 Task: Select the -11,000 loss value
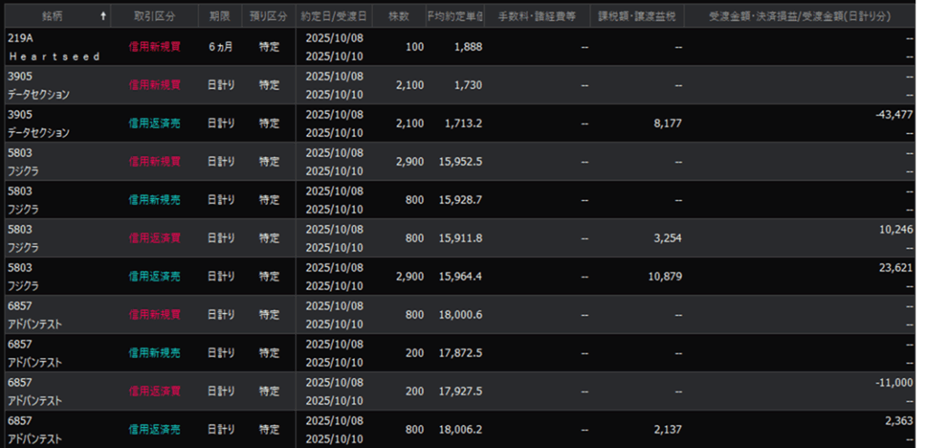(894, 382)
